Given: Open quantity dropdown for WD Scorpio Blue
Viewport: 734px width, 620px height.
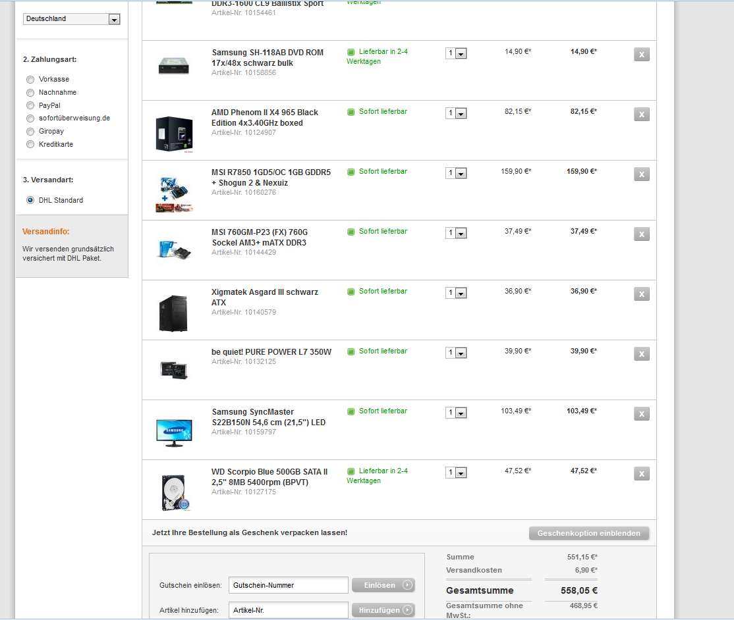Looking at the screenshot, I should (456, 473).
